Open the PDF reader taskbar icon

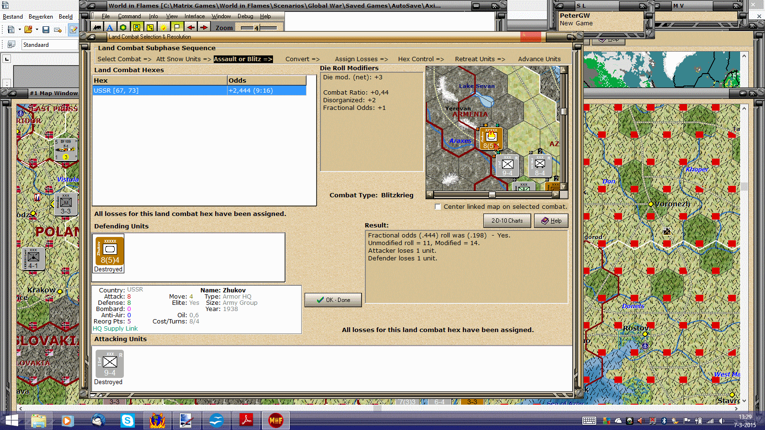246,420
